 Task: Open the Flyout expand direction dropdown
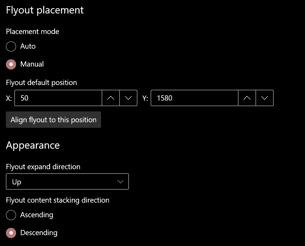point(67,181)
